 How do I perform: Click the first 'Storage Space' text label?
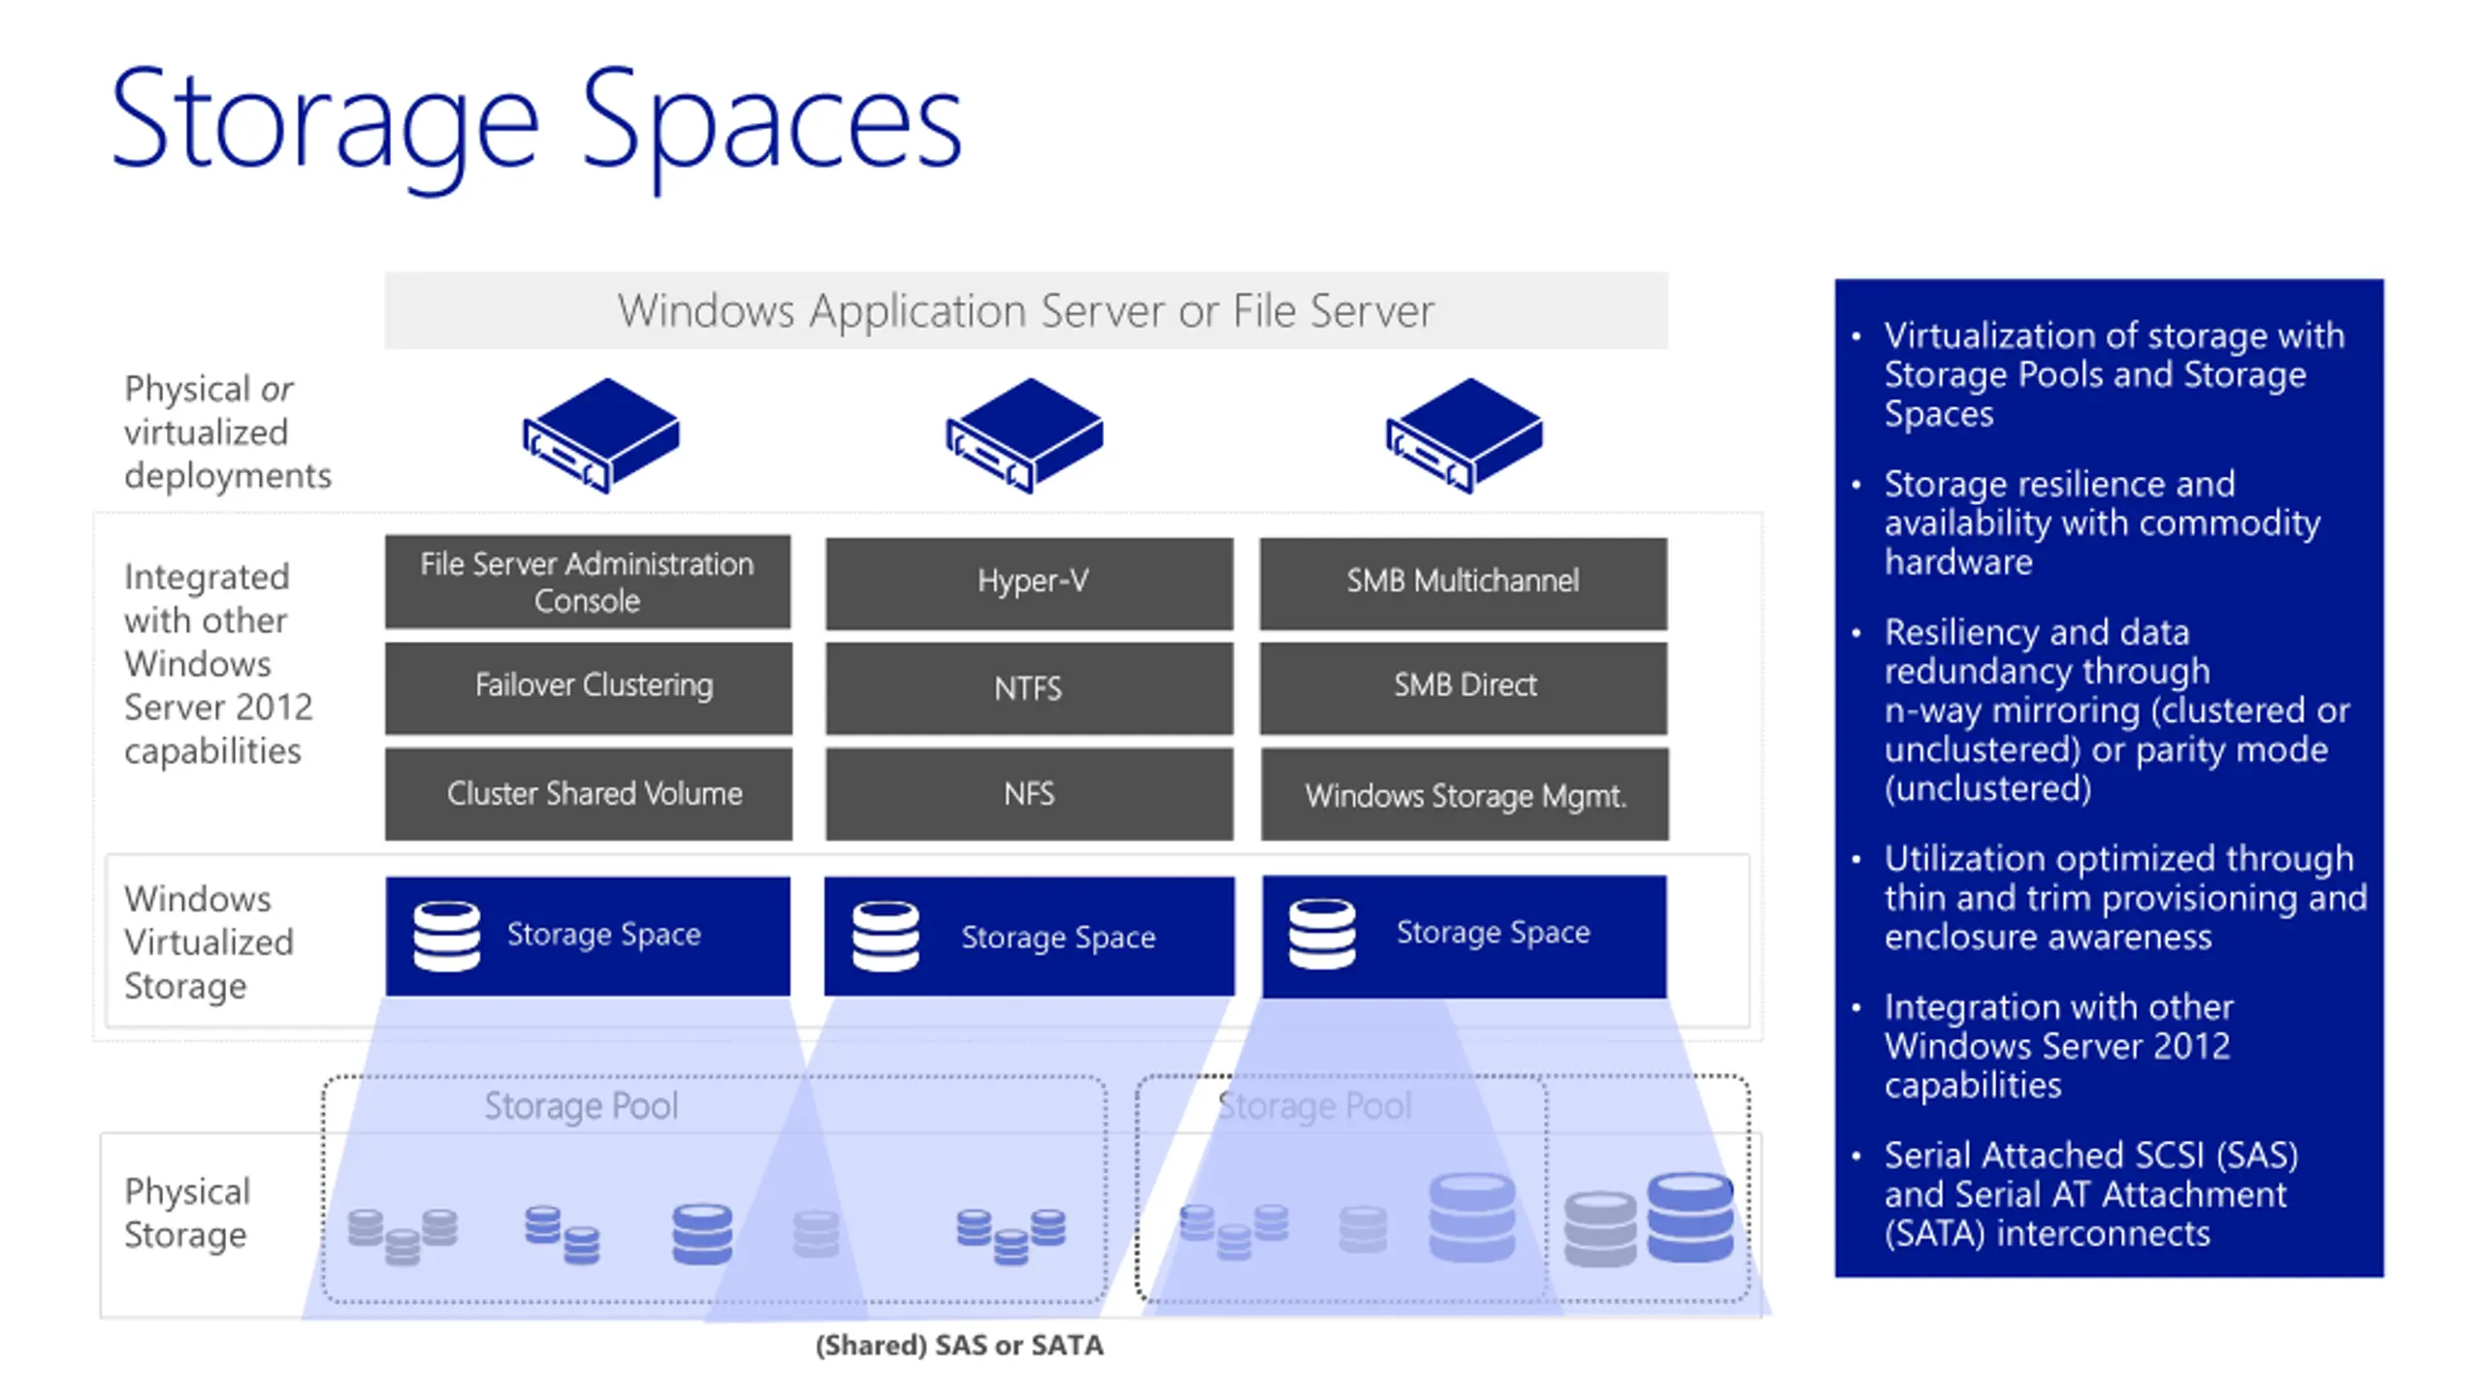point(603,935)
